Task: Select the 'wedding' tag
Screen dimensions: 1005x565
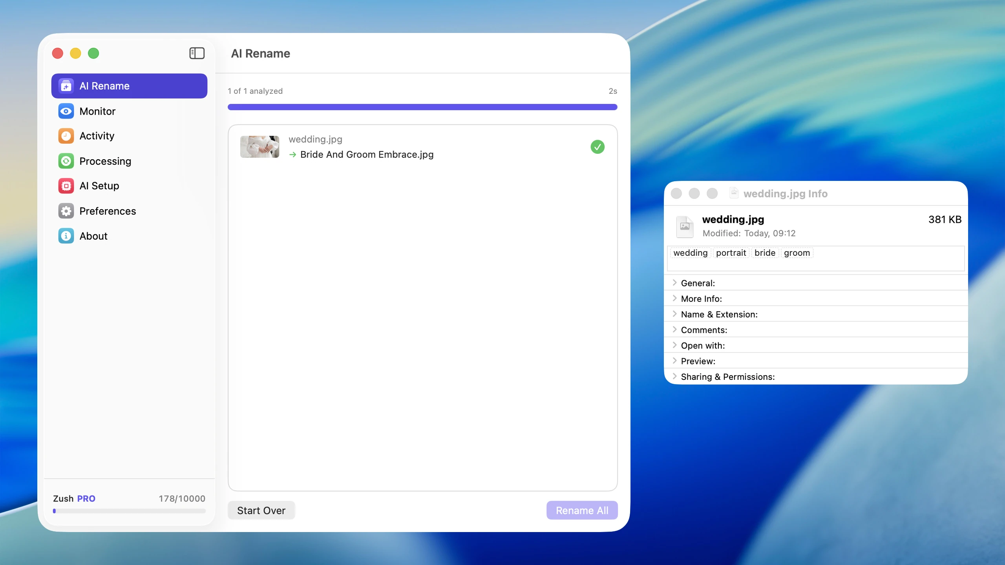Action: (x=690, y=253)
